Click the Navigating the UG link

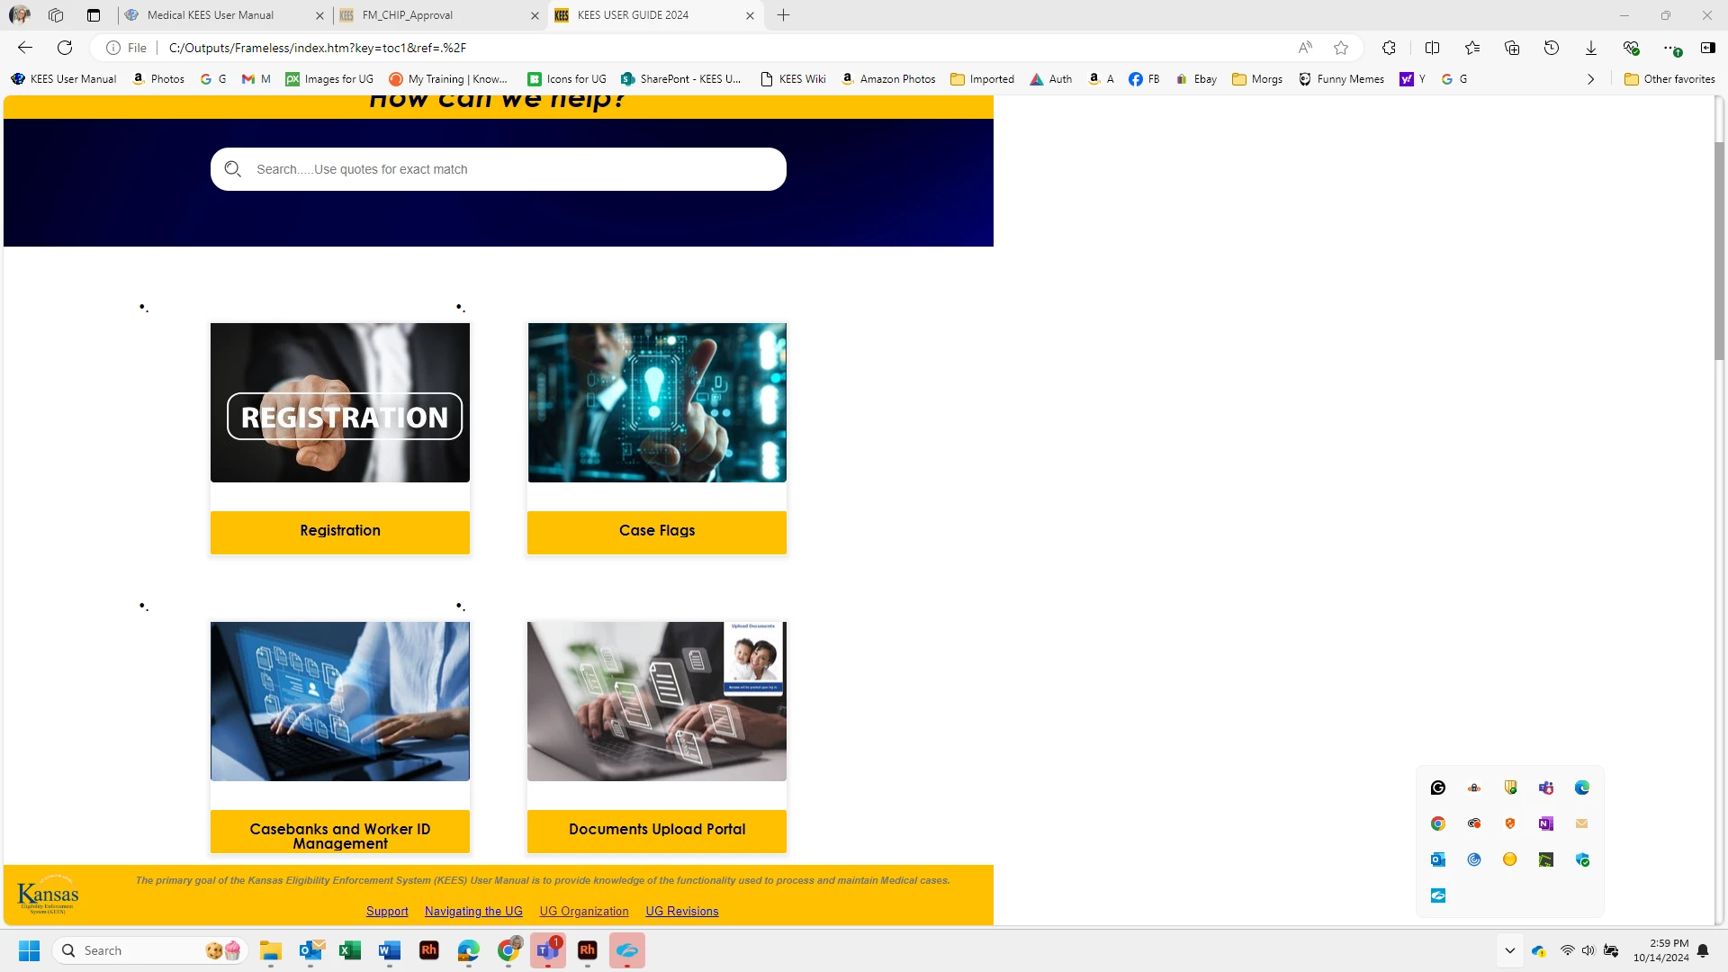pos(473,911)
